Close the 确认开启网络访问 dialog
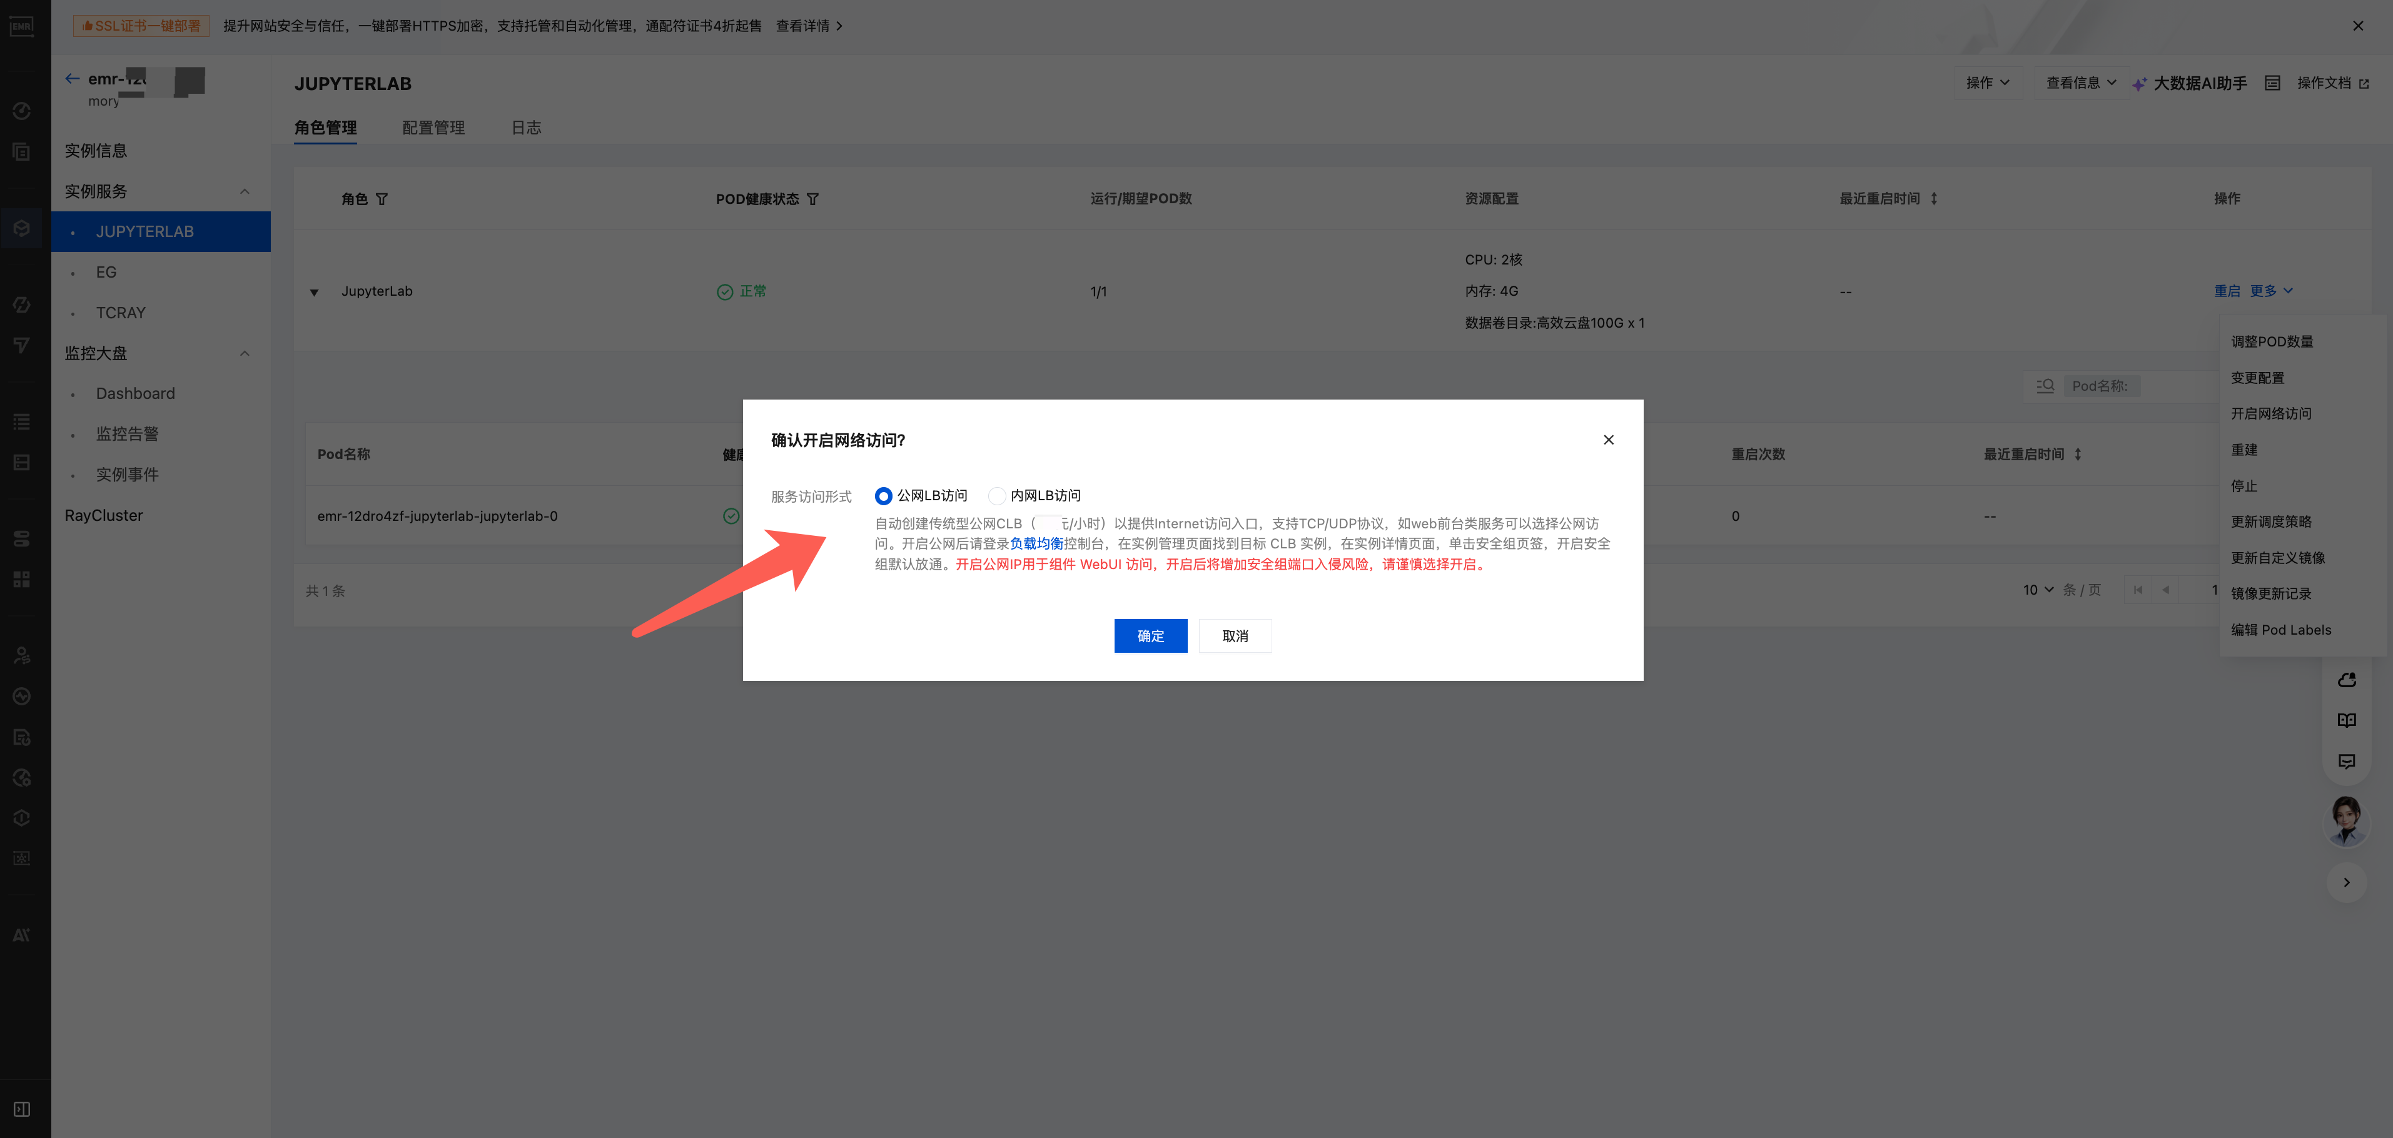 [x=1609, y=440]
